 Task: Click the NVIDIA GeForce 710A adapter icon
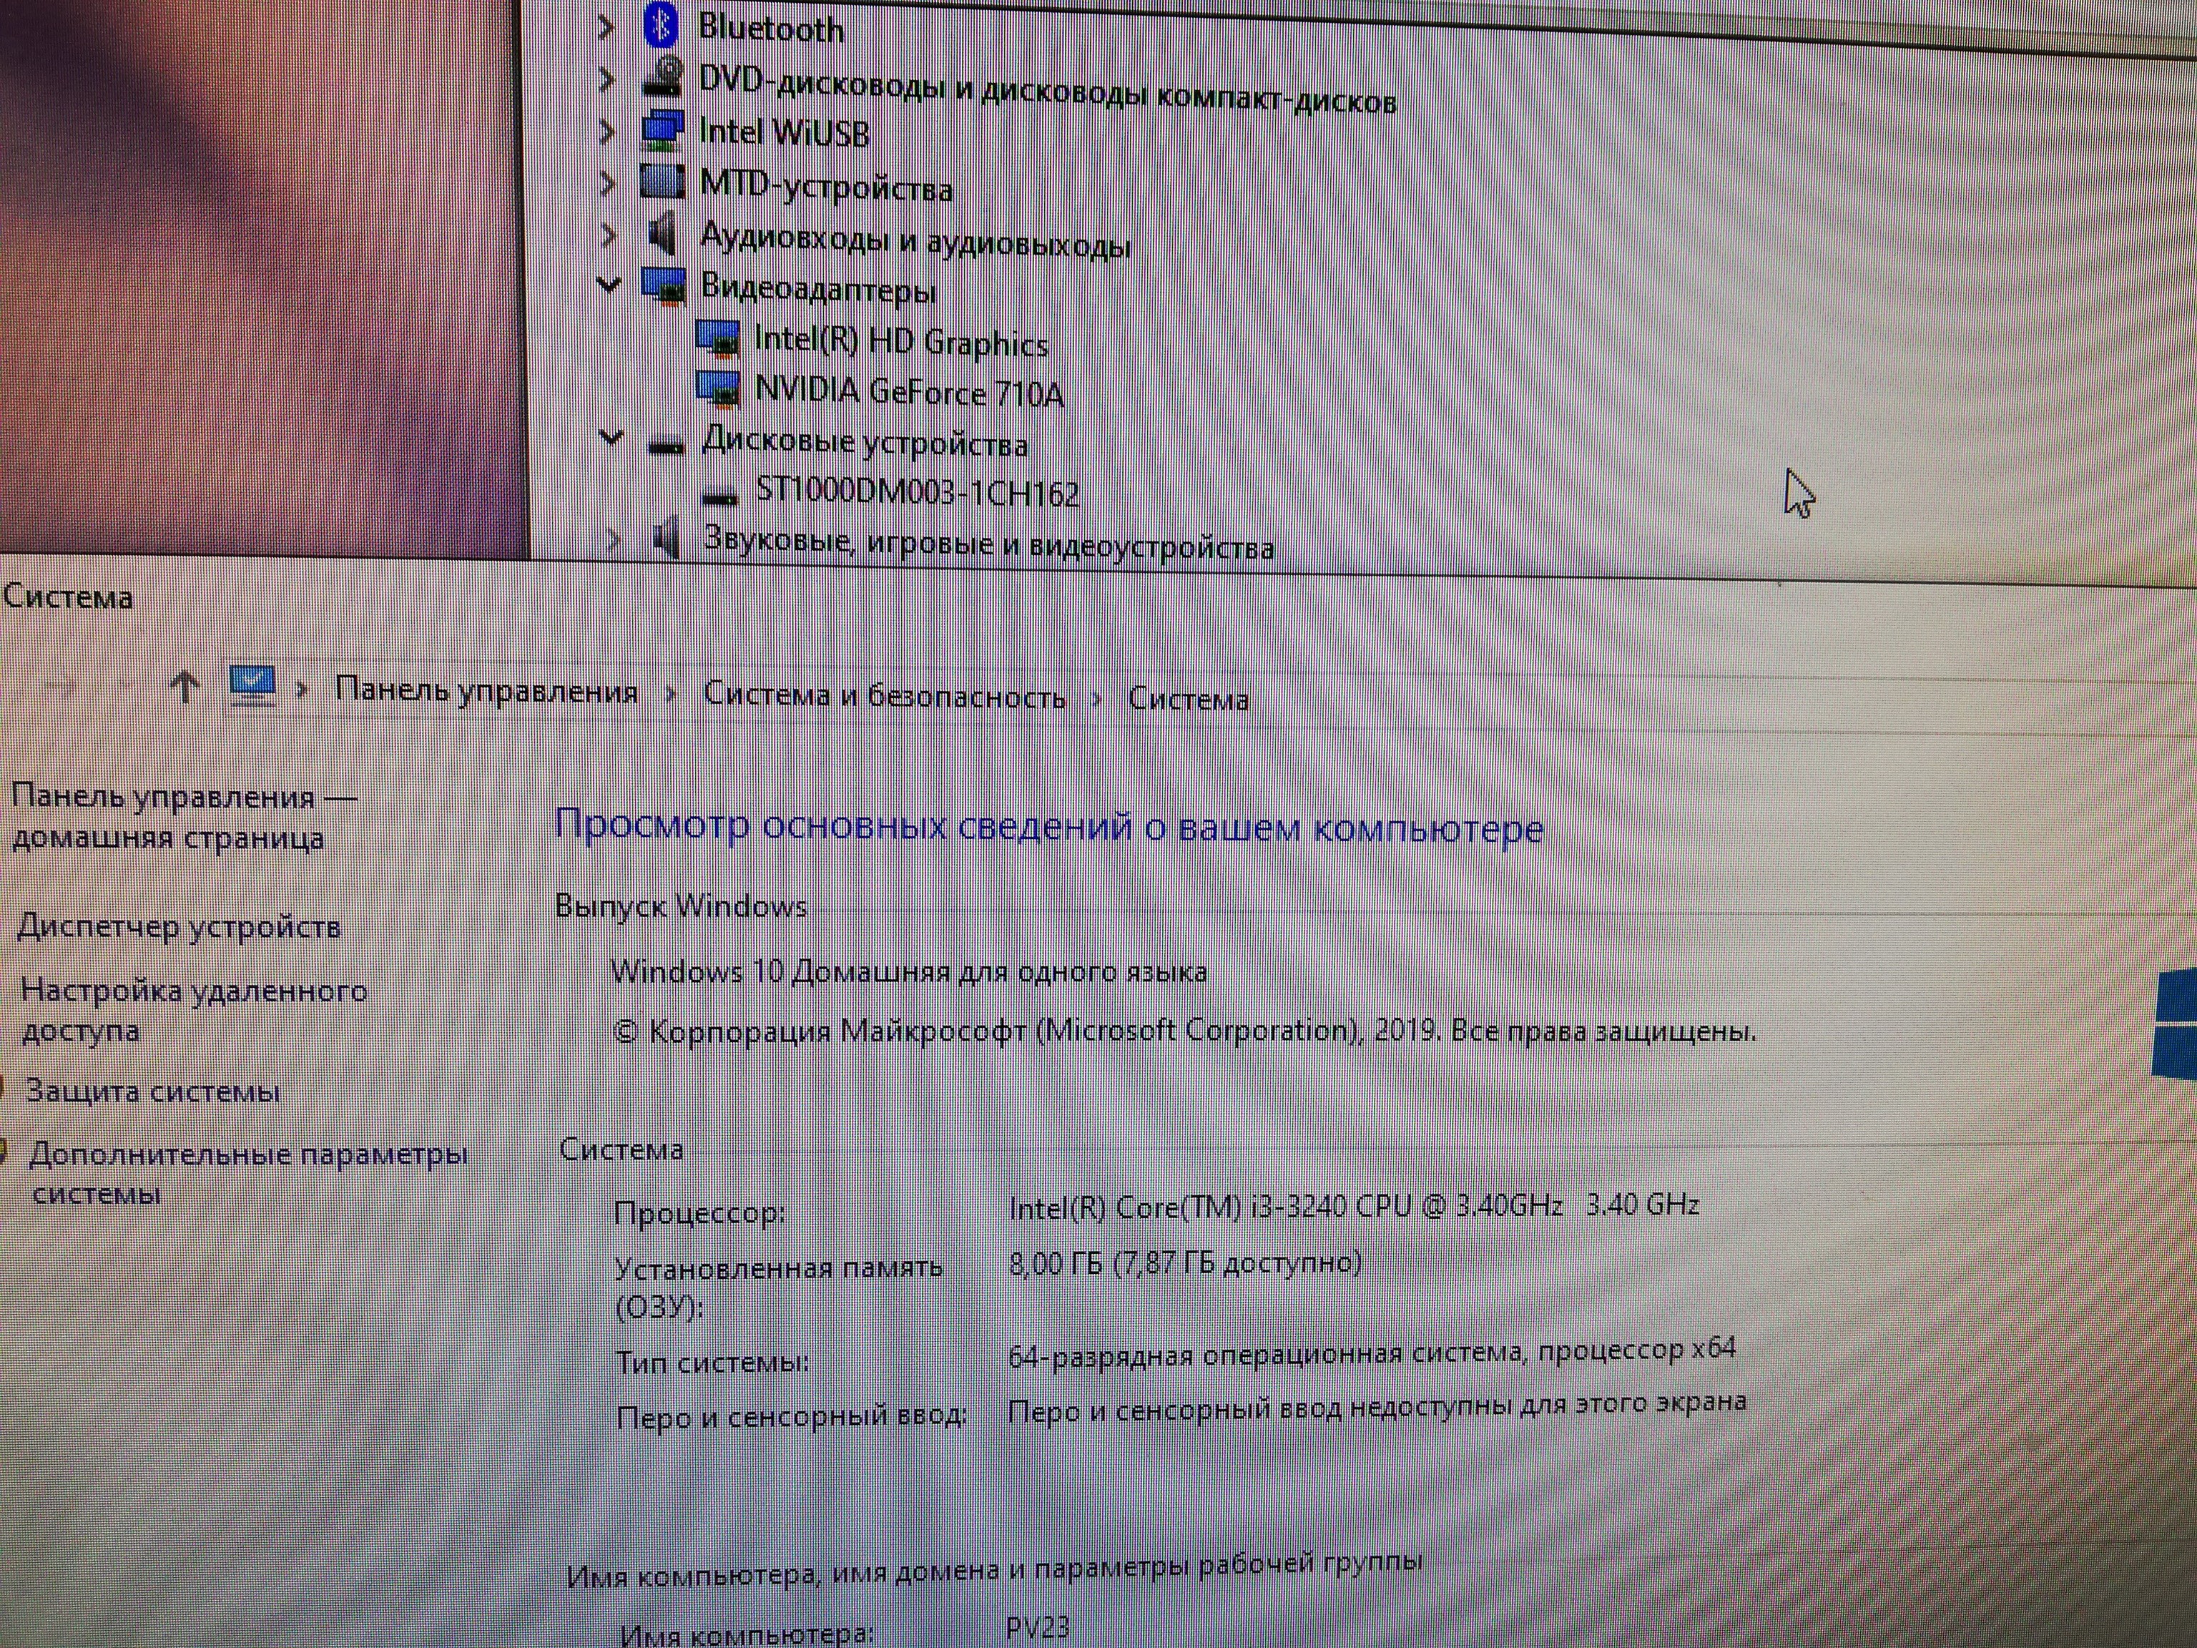718,389
